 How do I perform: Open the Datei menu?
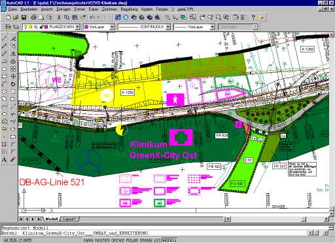(12, 9)
